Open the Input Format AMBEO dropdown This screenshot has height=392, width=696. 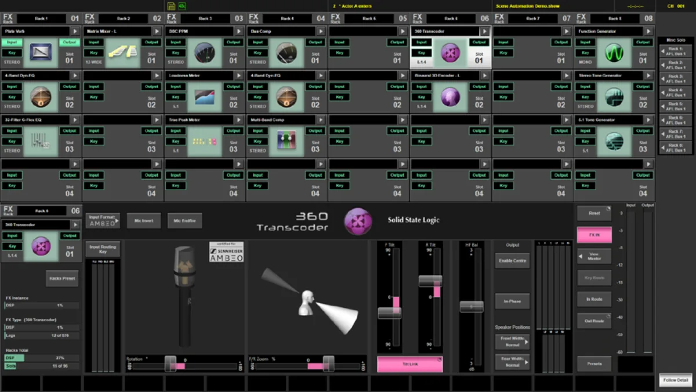click(103, 220)
